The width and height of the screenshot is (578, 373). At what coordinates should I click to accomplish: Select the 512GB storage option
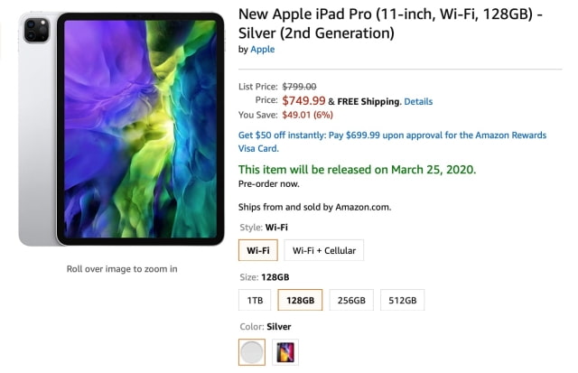402,301
